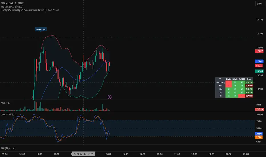Click the 5m BEARISH trend cell
This screenshot has width=266, height=157.
249,86
